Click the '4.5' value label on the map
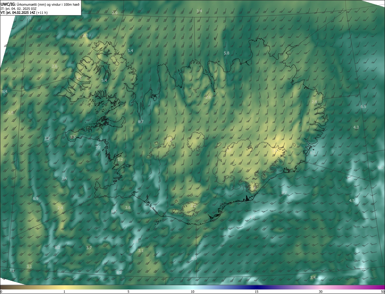The height and width of the screenshot is (294, 385). click(352, 201)
